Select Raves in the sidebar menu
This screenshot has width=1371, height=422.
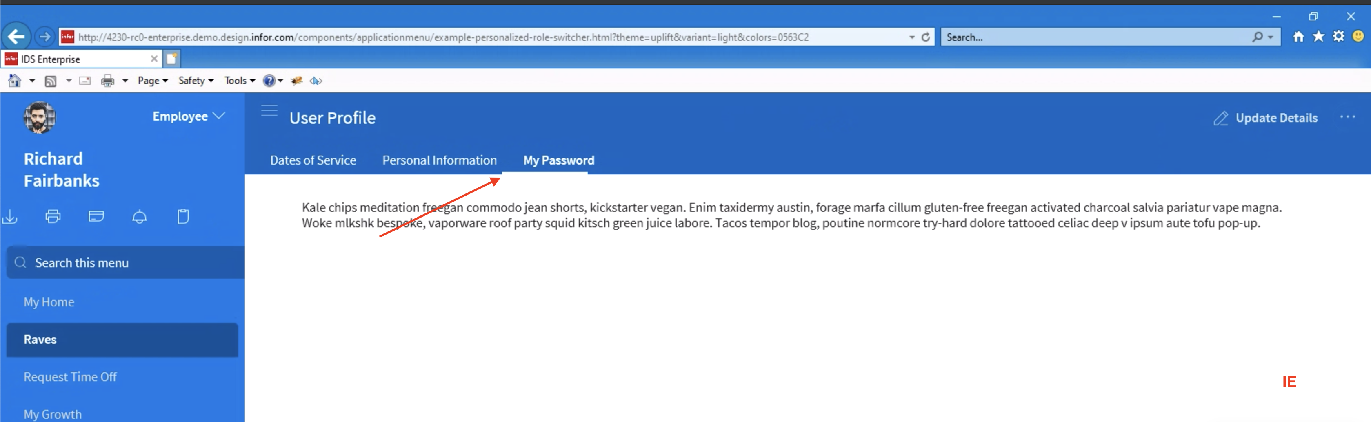coord(122,340)
